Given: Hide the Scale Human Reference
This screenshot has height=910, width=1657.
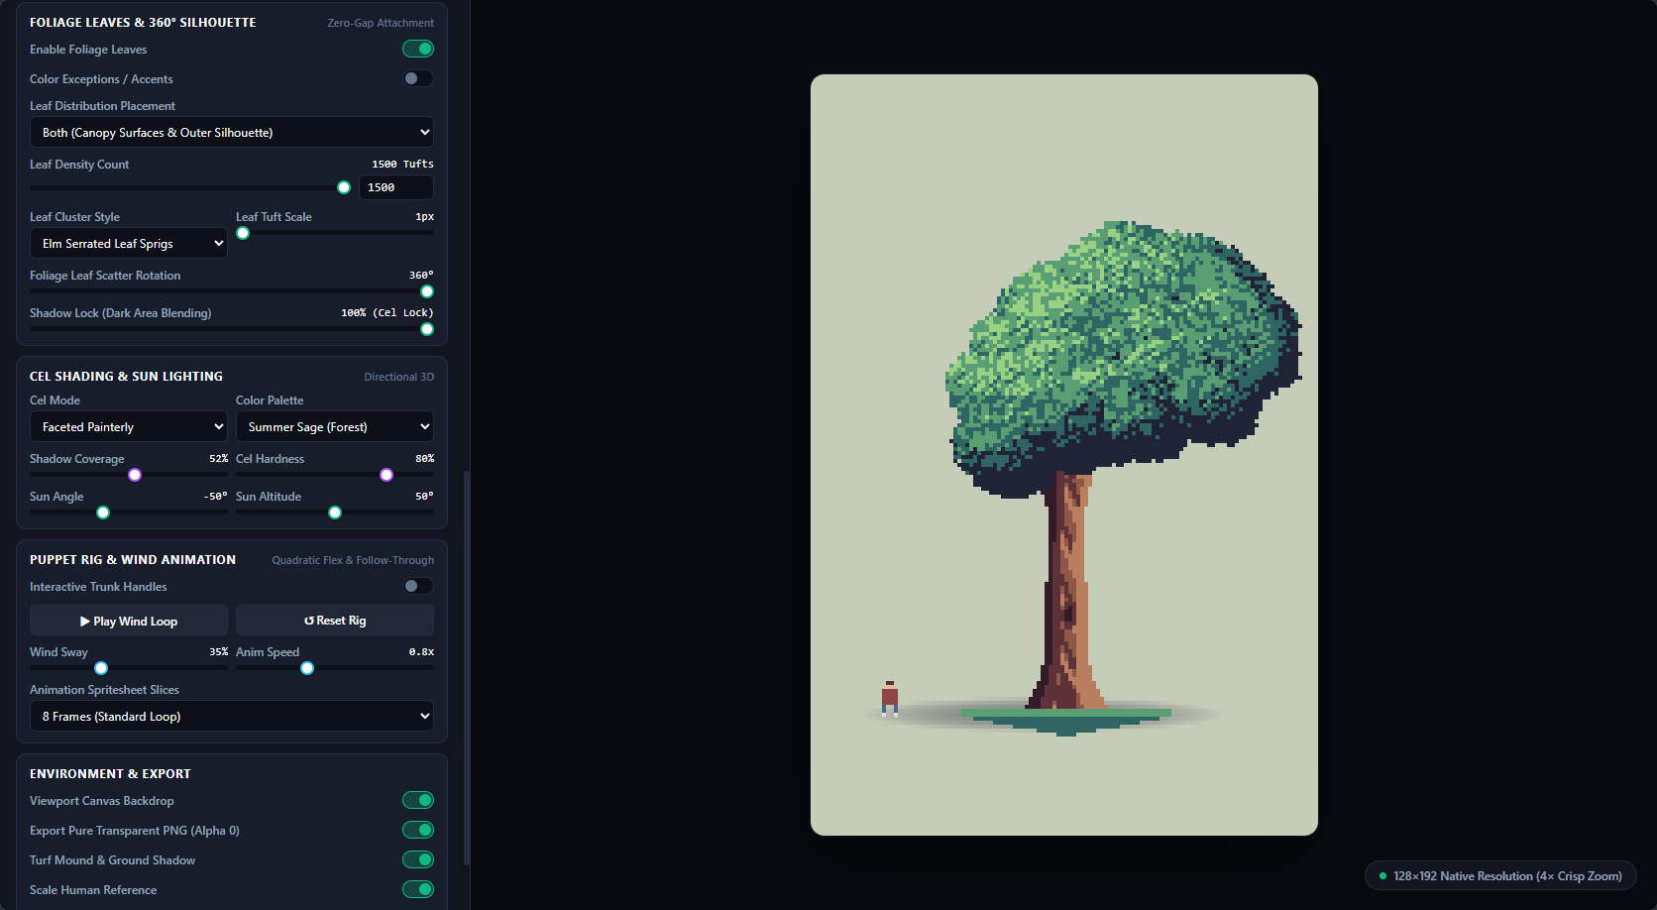Looking at the screenshot, I should 418,889.
